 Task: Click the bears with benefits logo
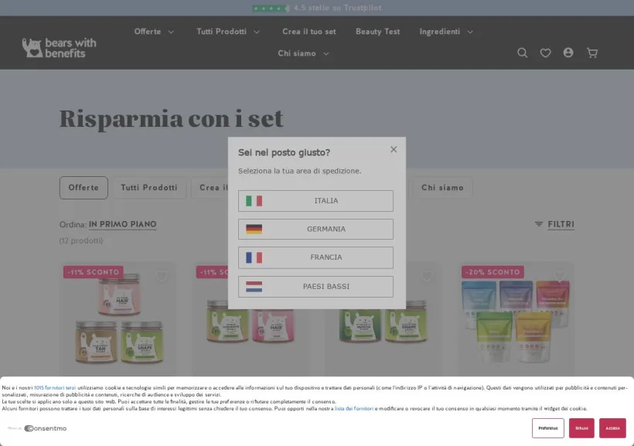(59, 48)
